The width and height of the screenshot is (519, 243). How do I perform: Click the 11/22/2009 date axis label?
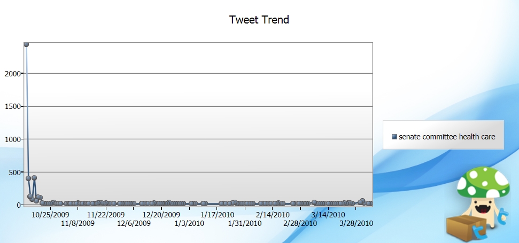click(106, 215)
